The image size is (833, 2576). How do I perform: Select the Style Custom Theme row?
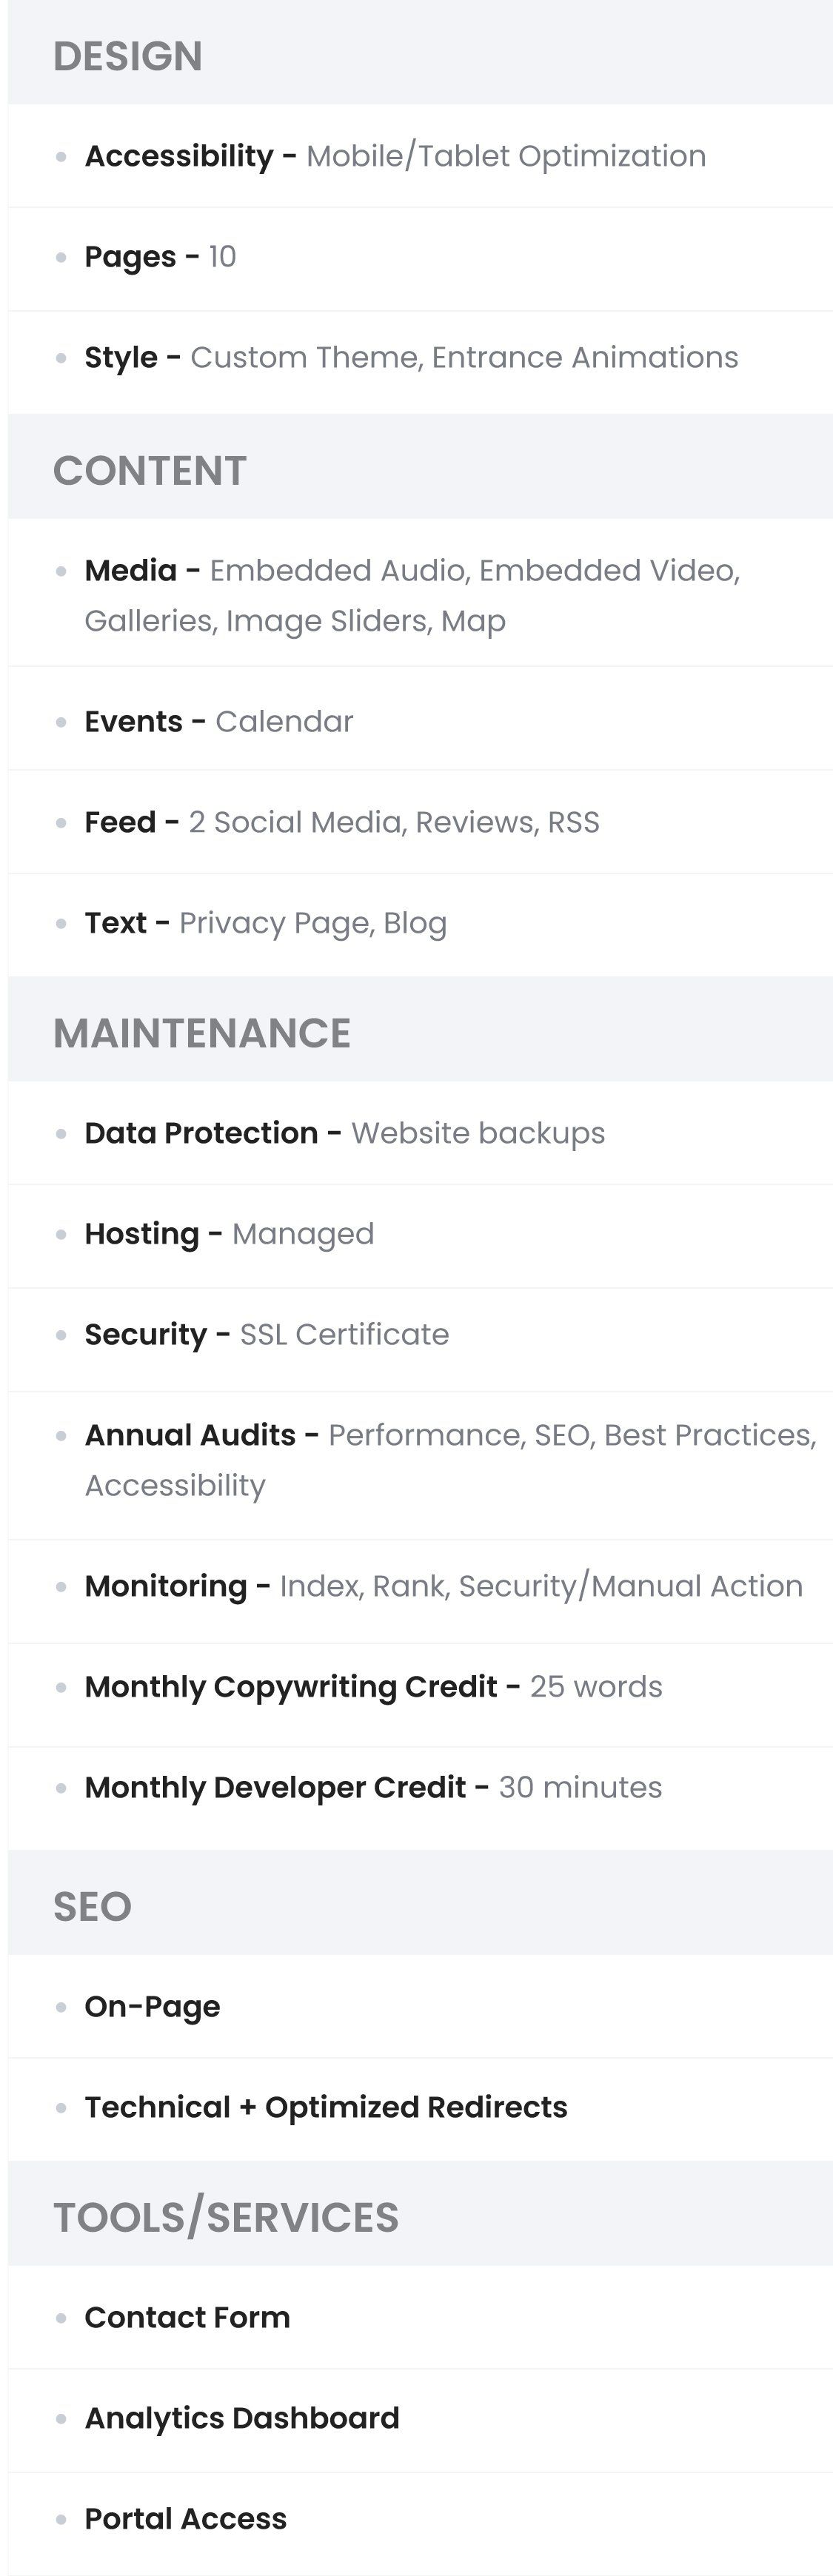[420, 358]
